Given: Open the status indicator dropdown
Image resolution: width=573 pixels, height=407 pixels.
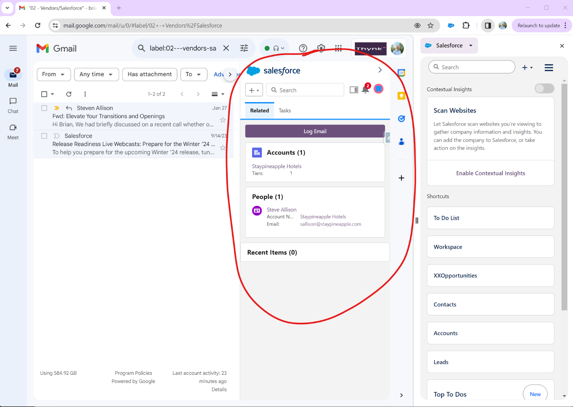Looking at the screenshot, I should coord(274,48).
